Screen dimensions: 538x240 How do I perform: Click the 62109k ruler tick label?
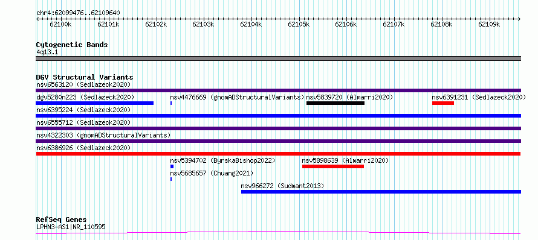[489, 24]
